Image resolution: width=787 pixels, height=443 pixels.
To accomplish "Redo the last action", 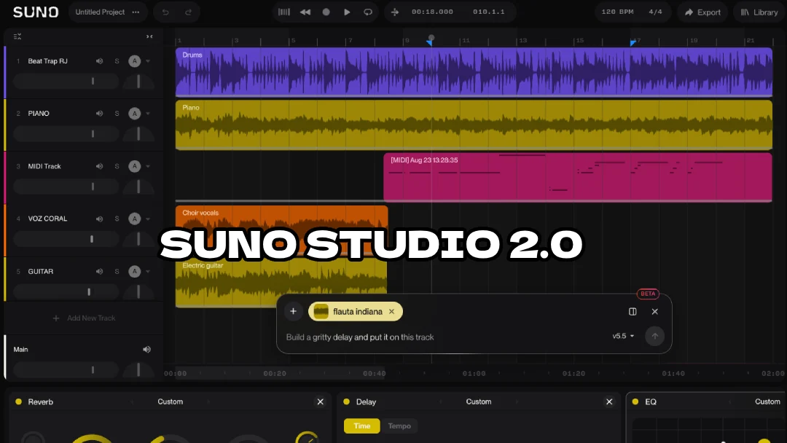I will click(188, 12).
